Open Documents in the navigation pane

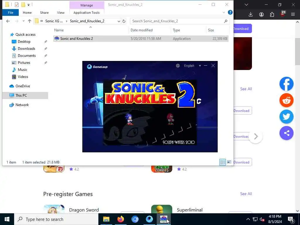[27, 56]
